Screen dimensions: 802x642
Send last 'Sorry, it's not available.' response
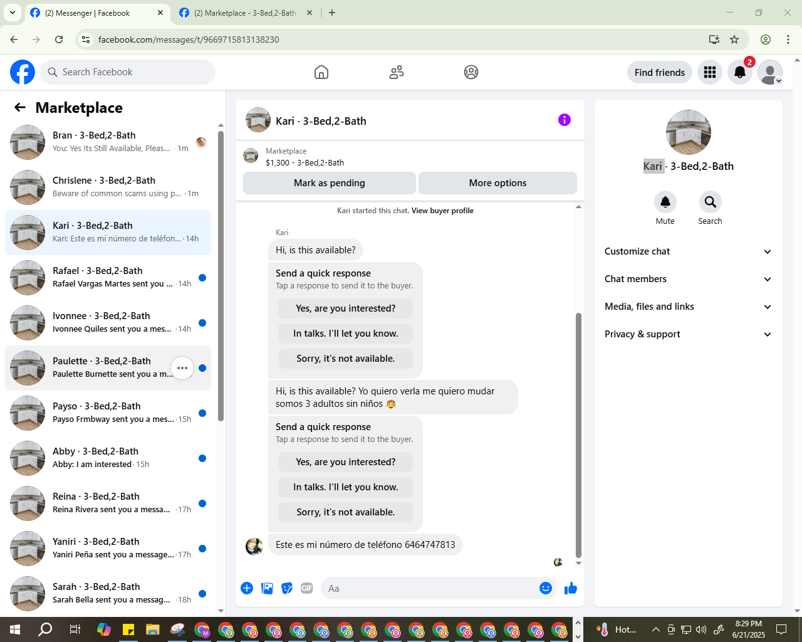point(346,512)
